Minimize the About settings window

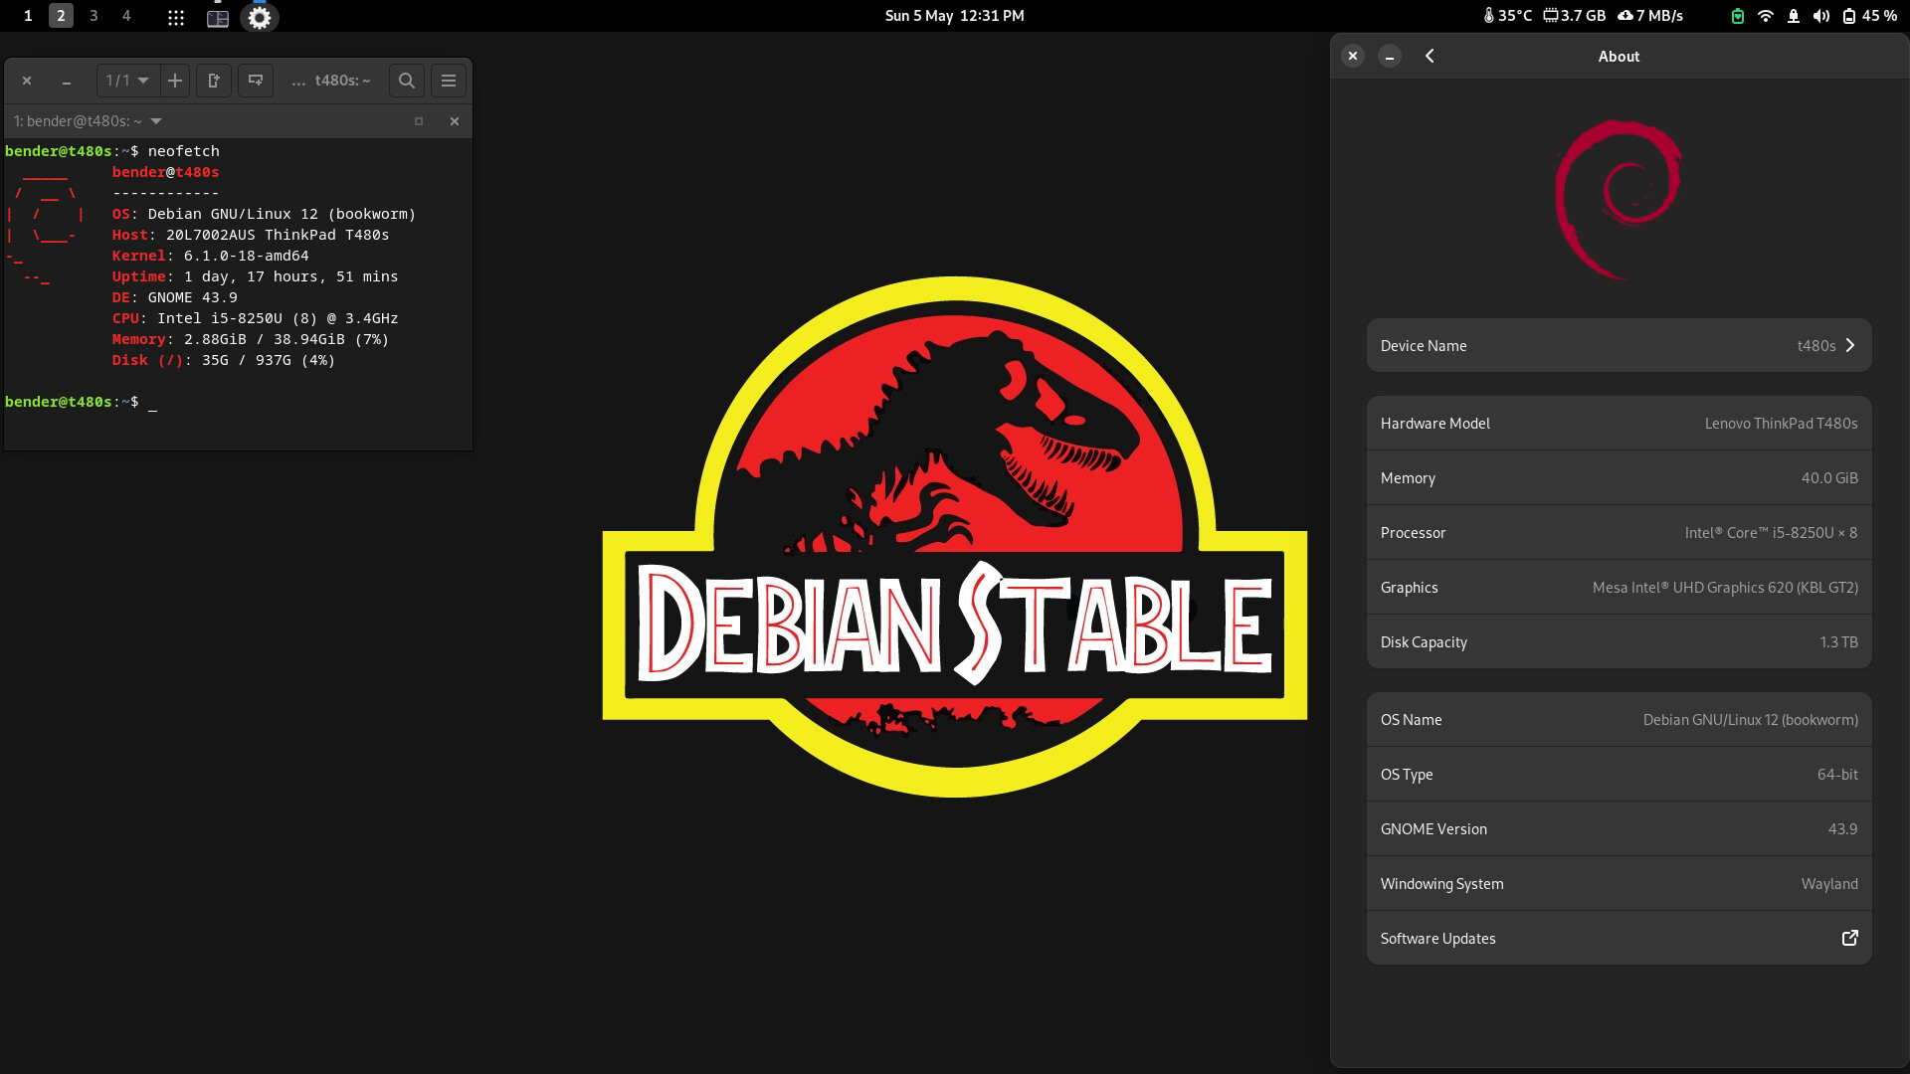1390,57
